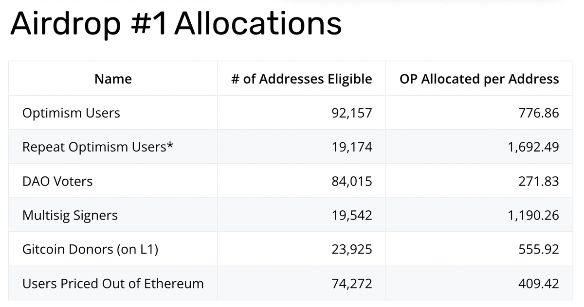
Task: Select the 23,925 addresses value
Action: 352,250
